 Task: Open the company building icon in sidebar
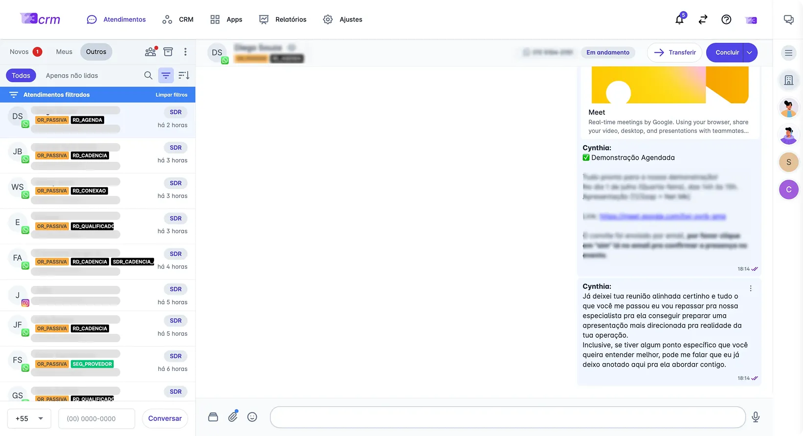click(x=788, y=80)
